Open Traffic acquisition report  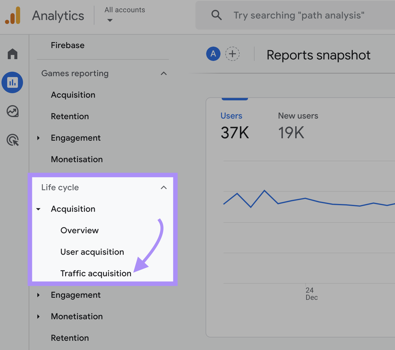[96, 273]
